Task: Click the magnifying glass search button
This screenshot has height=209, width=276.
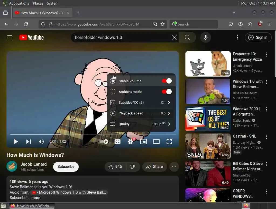Action: pos(187,37)
